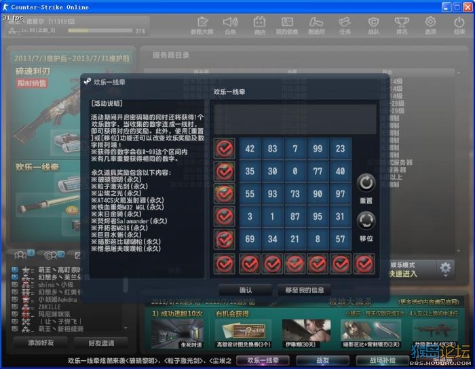The image size is (475, 369).
Task: Click the check mark under the 7 column
Action: pyautogui.click(x=295, y=264)
